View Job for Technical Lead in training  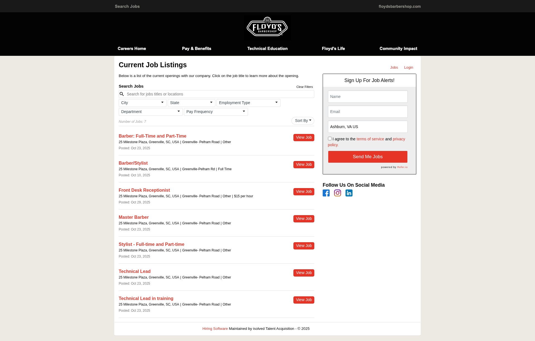[304, 300]
